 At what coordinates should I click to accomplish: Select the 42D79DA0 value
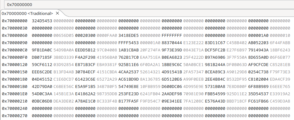click(42, 86)
